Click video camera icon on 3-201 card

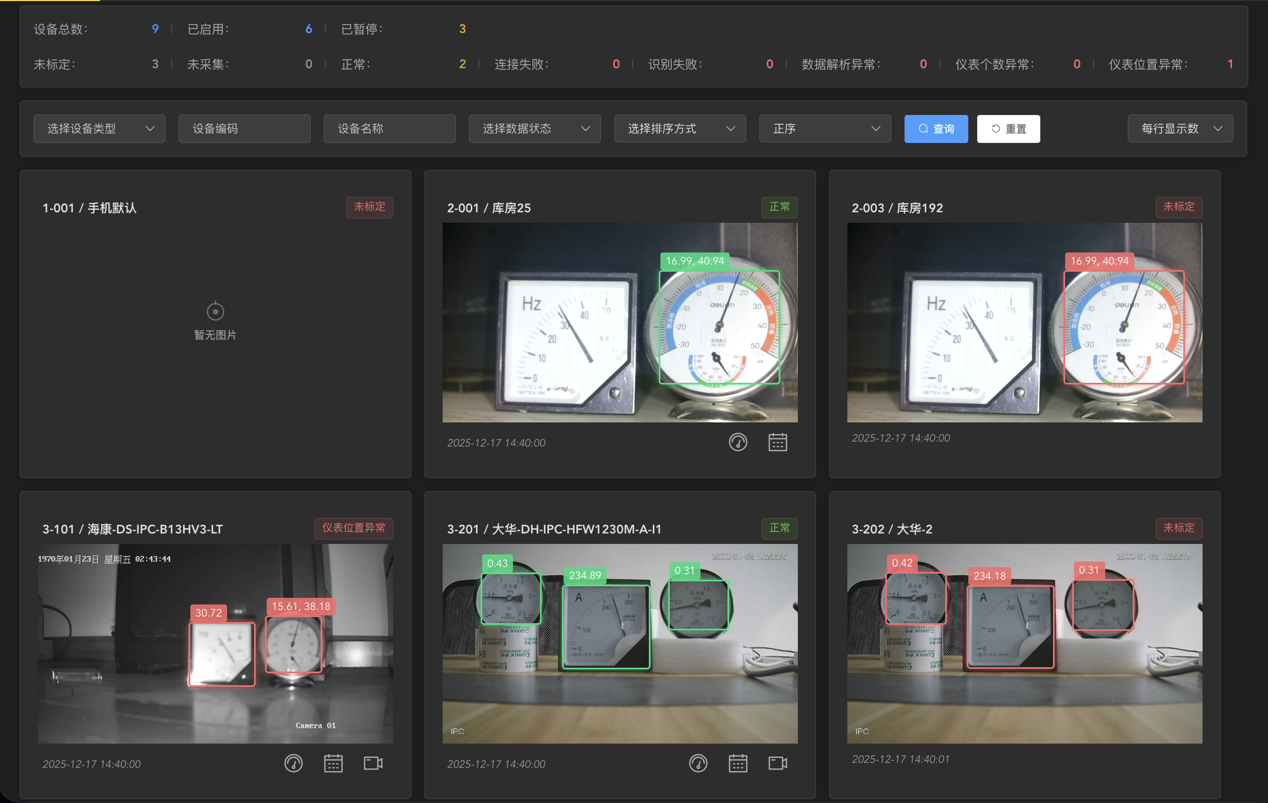[x=778, y=763]
